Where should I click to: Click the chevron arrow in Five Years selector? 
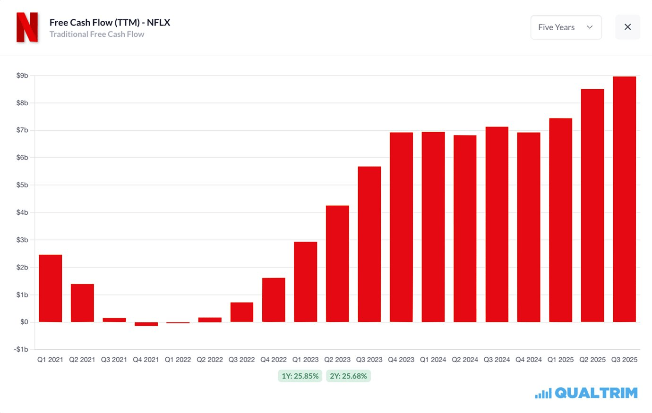click(x=590, y=27)
